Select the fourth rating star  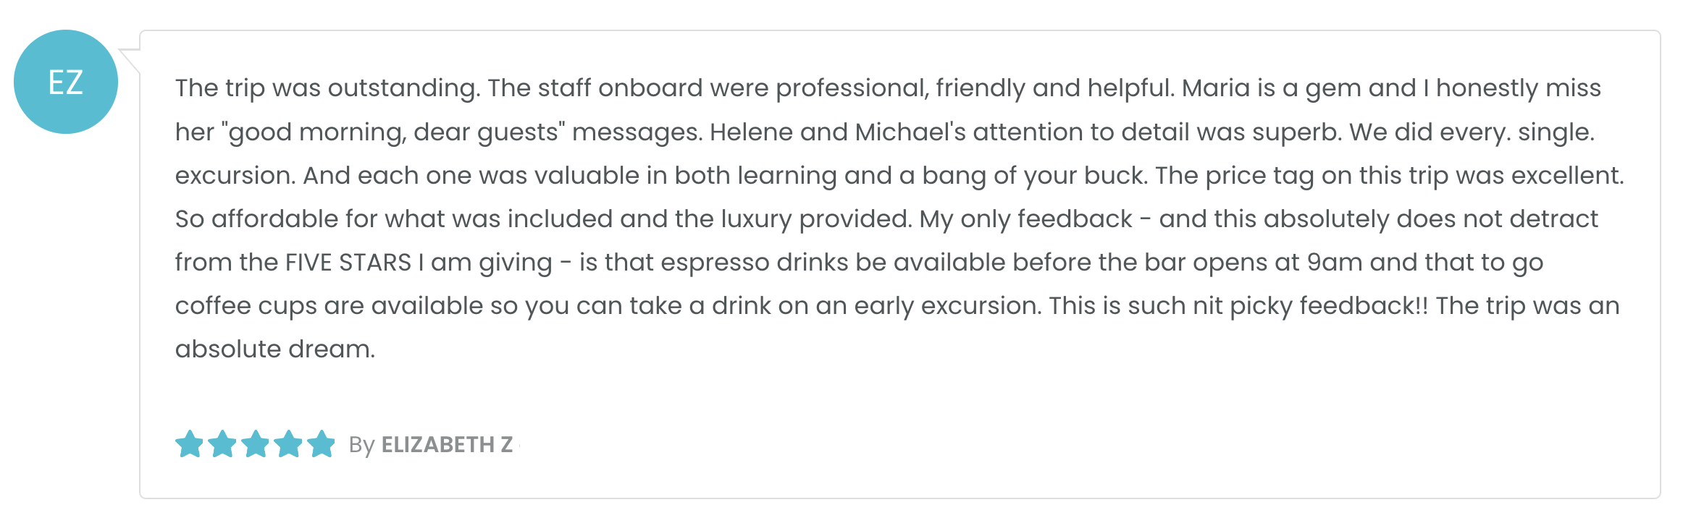pyautogui.click(x=288, y=444)
